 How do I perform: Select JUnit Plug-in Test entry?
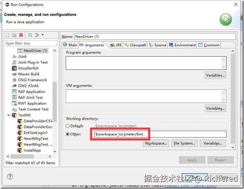[33, 62]
